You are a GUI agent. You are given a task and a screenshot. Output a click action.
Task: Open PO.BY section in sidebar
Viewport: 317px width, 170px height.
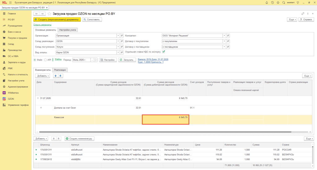(x=11, y=19)
